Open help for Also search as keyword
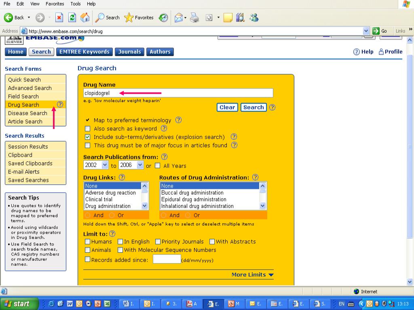 coord(164,128)
